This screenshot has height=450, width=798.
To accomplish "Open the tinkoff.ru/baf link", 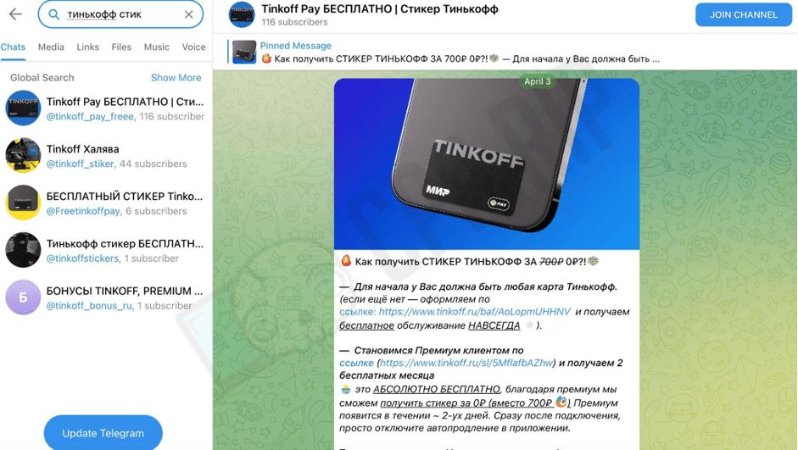I will click(x=474, y=312).
